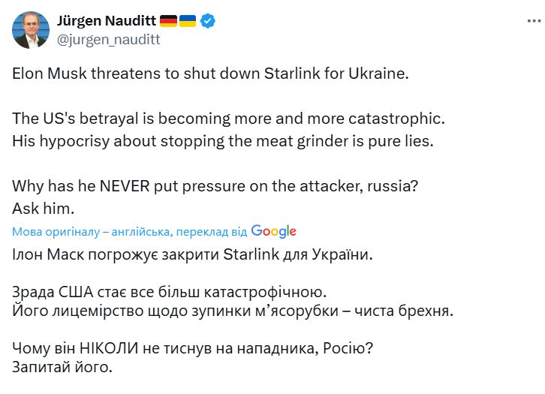Click the Google logo in translation notice
This screenshot has width=545, height=394.
pyautogui.click(x=273, y=231)
